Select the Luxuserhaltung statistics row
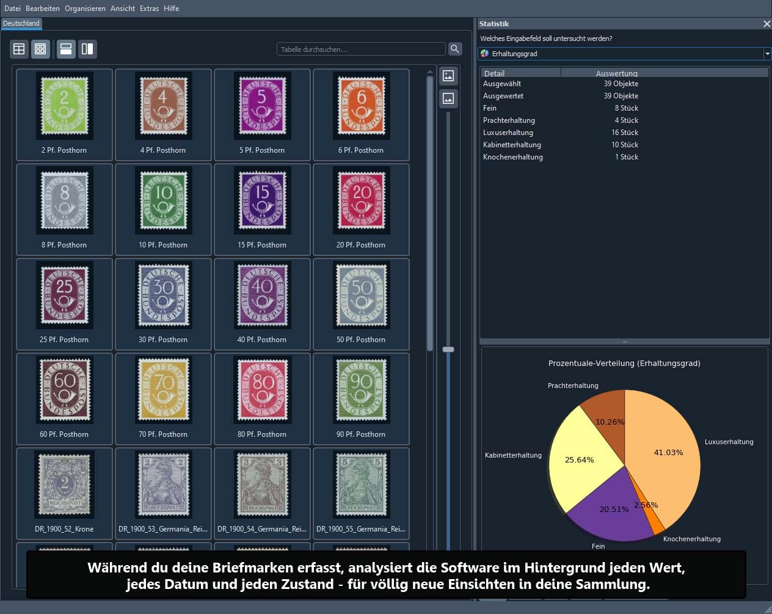Viewport: 772px width, 614px height. tap(624, 133)
